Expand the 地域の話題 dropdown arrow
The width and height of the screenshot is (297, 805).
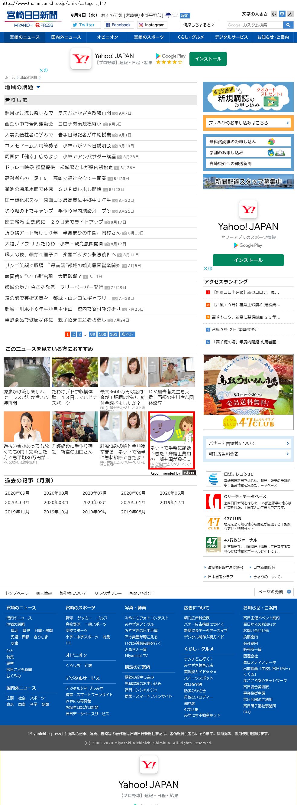click(38, 87)
